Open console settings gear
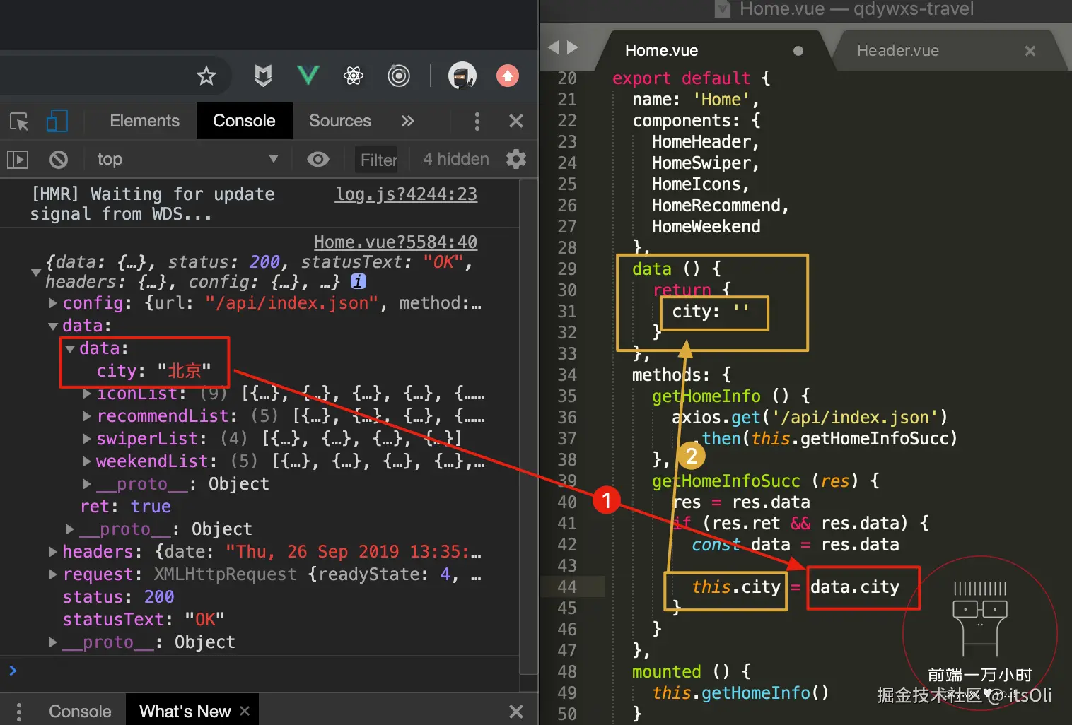1072x725 pixels. pyautogui.click(x=516, y=159)
